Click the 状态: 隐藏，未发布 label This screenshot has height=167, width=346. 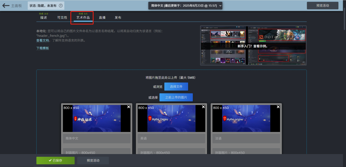point(43,6)
